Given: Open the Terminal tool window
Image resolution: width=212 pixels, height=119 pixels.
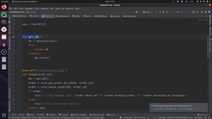Looking at the screenshot, I should click(x=63, y=115).
